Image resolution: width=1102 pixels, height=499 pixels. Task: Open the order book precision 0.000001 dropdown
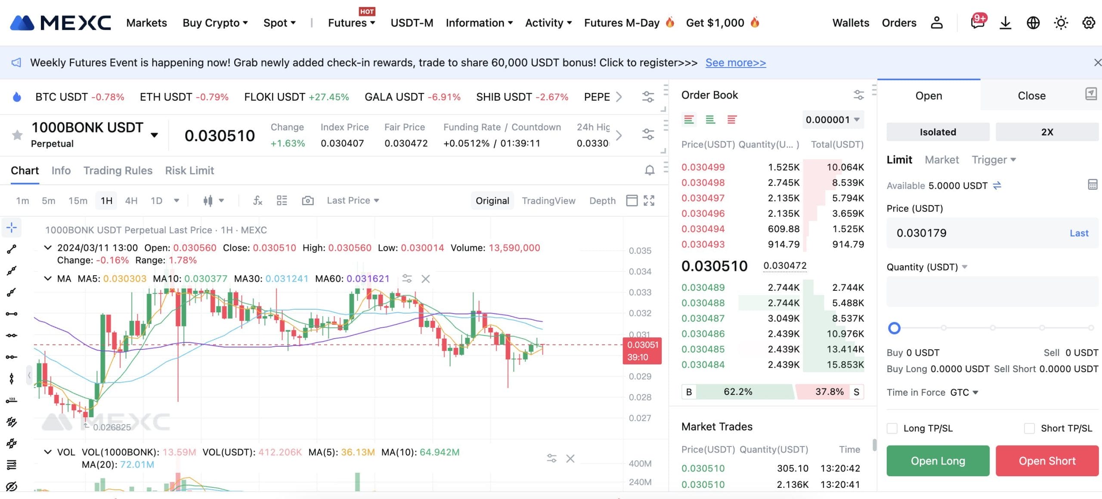click(x=833, y=120)
